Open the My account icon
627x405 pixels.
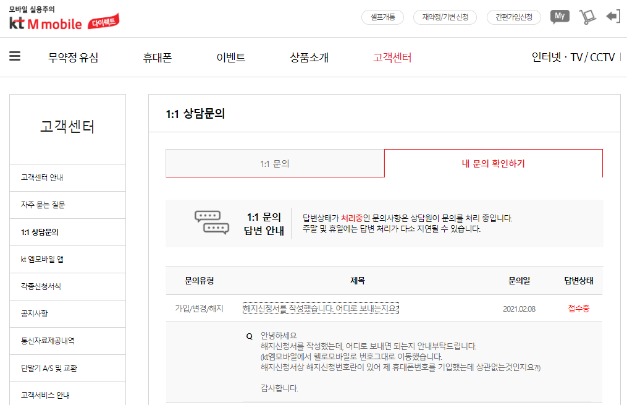click(x=560, y=17)
